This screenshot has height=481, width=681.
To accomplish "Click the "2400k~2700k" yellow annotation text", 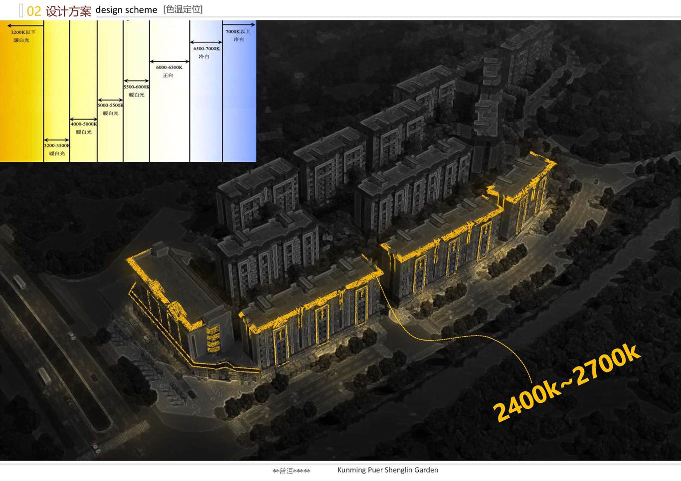I will tap(566, 382).
